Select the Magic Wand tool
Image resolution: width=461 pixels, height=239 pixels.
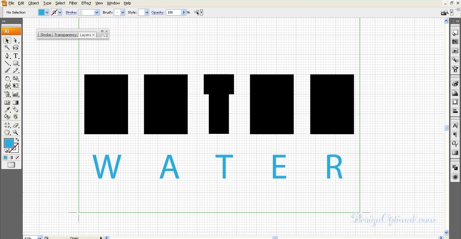(7, 48)
